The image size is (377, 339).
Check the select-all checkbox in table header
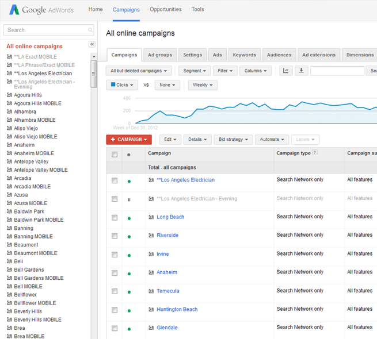[115, 155]
